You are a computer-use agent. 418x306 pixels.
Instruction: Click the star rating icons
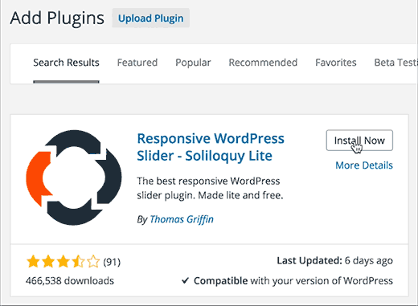pos(63,261)
